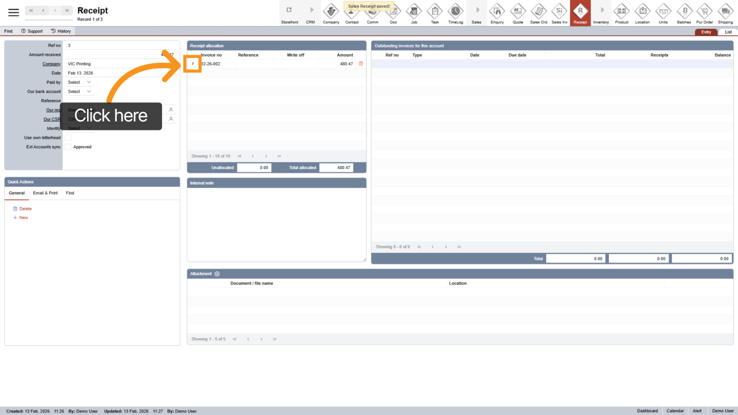The image size is (738, 415).
Task: Click the TimeLog clock icon
Action: [x=456, y=11]
